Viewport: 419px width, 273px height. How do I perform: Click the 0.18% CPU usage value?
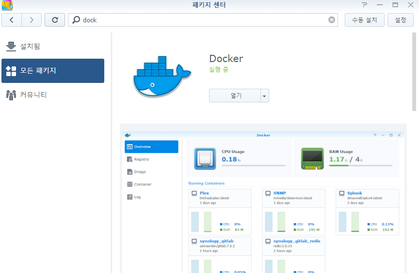pyautogui.click(x=231, y=159)
